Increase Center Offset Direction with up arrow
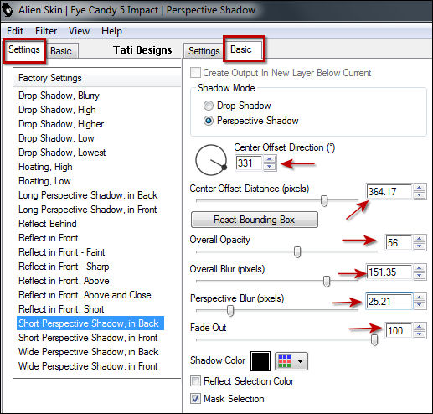The image size is (433, 414). pos(269,159)
